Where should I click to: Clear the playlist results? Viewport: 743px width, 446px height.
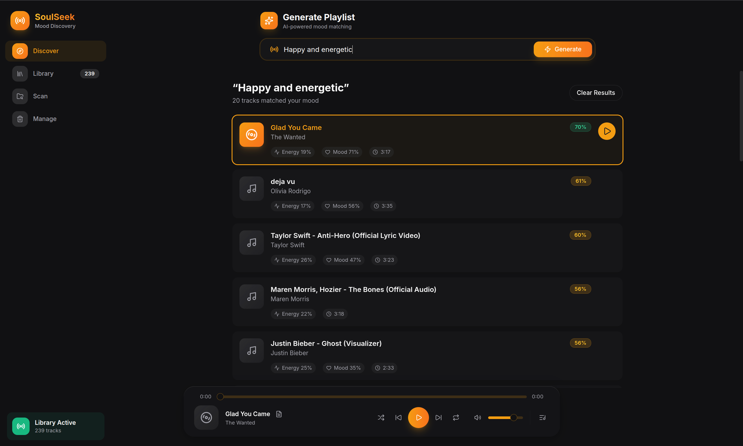click(596, 93)
